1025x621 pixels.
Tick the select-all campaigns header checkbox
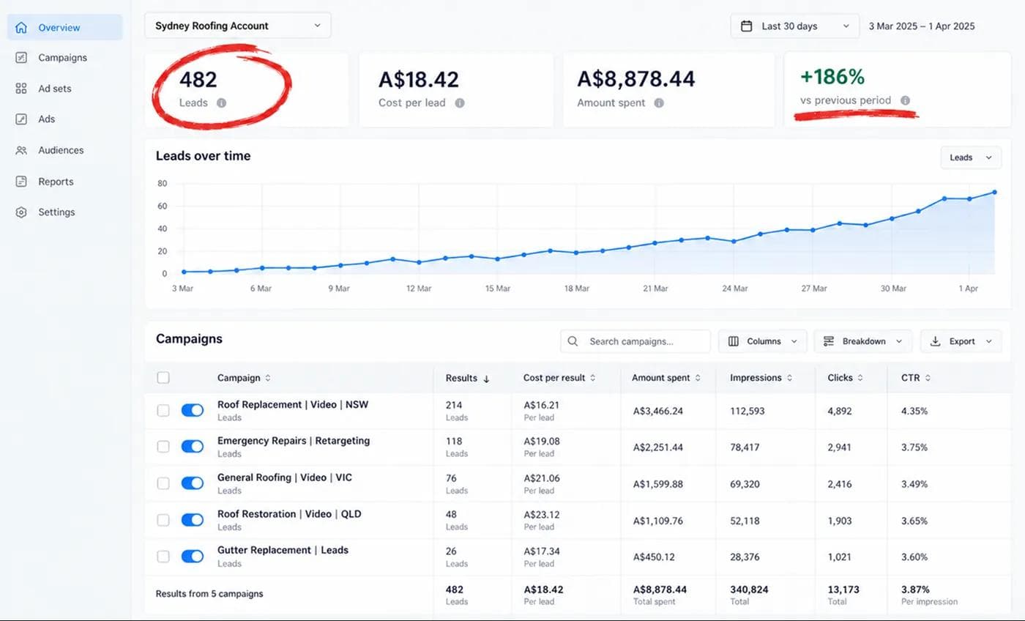click(x=163, y=378)
